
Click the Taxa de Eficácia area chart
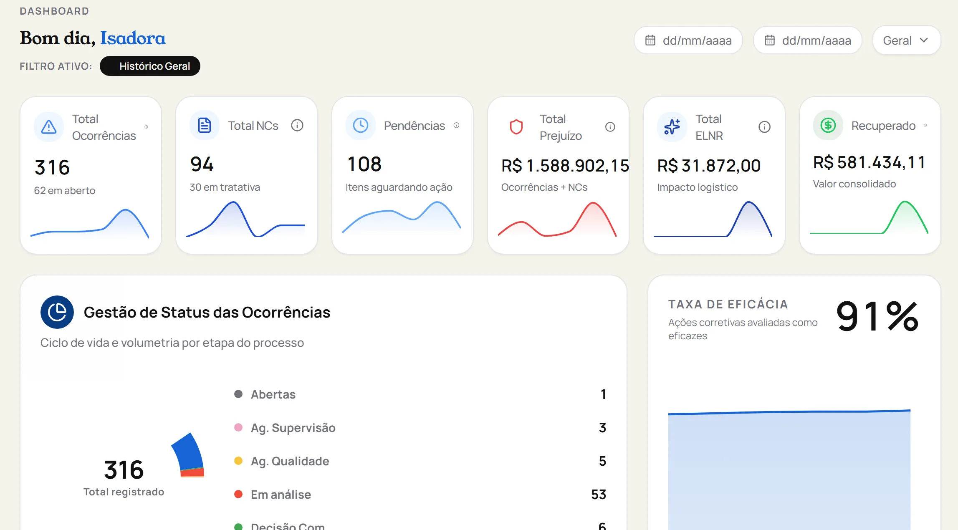789,470
